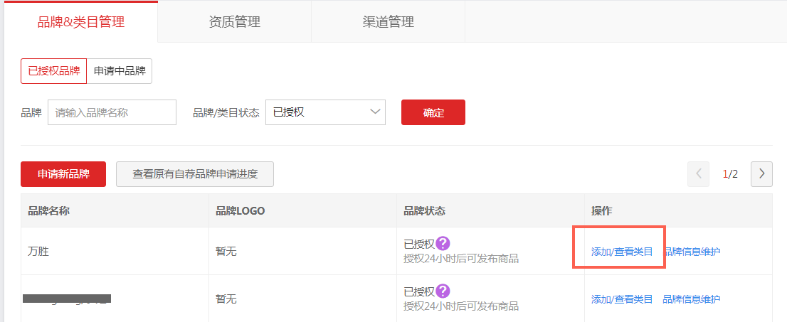Open the 品牌/类目状态 dropdown
Image resolution: width=787 pixels, height=322 pixels.
[325, 112]
